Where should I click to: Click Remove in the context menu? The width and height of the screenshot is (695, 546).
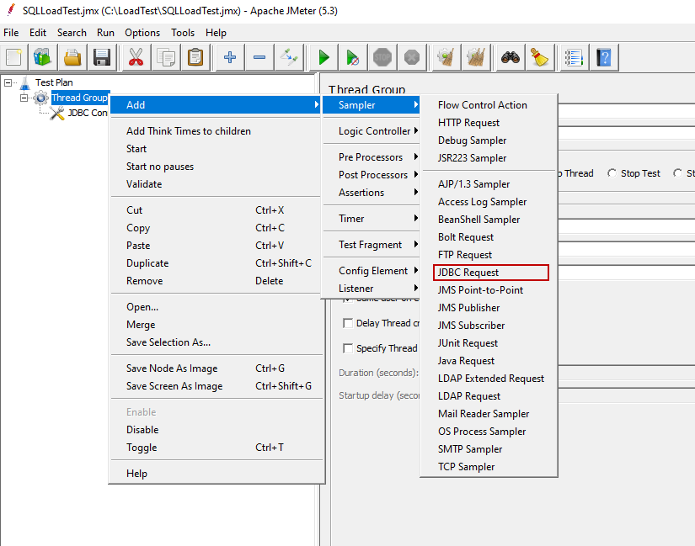point(217,281)
